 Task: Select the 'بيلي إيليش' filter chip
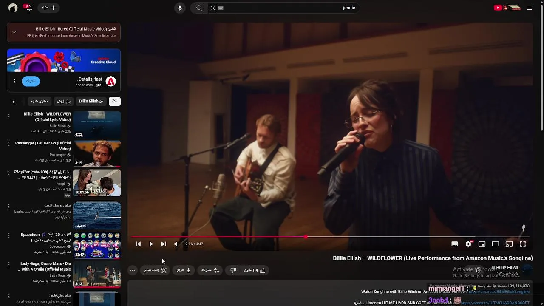point(64,101)
